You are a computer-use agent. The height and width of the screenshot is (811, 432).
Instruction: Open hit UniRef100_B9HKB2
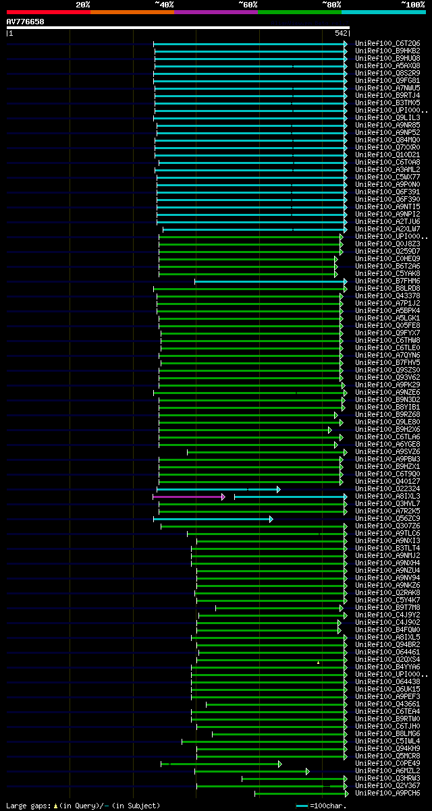click(x=388, y=51)
